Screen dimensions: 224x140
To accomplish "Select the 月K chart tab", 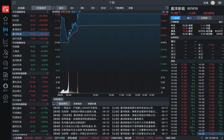I will 93,8.
